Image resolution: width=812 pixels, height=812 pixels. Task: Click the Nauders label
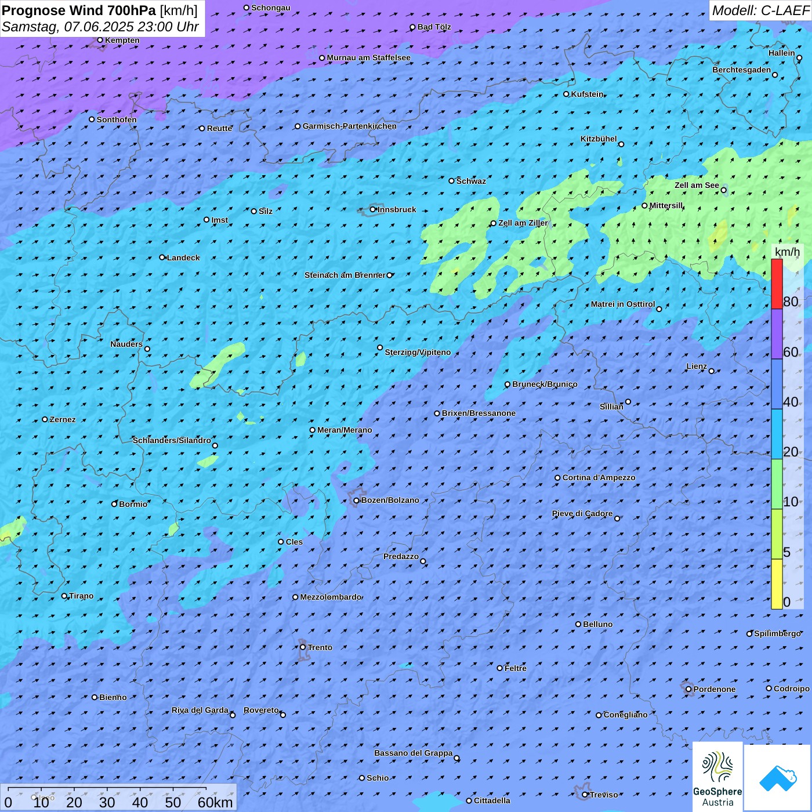[x=126, y=344]
